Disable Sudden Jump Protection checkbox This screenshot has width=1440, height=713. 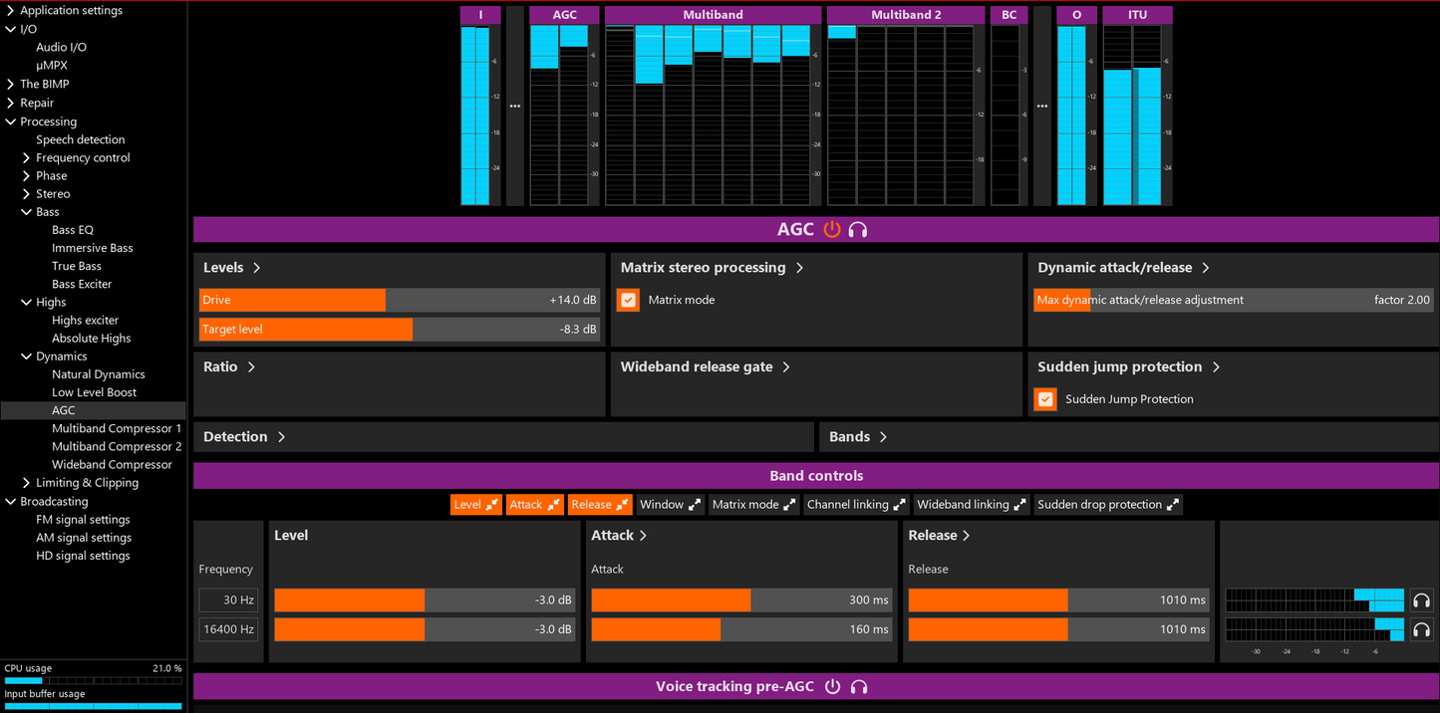(x=1045, y=399)
